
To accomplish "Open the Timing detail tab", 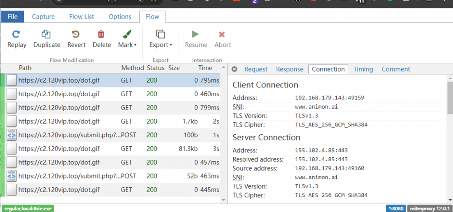I will pos(363,69).
